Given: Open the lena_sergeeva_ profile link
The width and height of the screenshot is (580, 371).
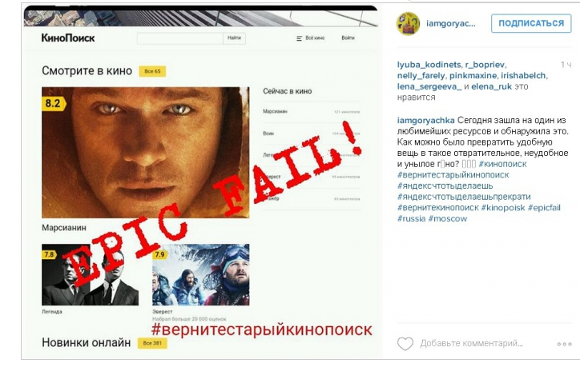Looking at the screenshot, I should (x=429, y=86).
